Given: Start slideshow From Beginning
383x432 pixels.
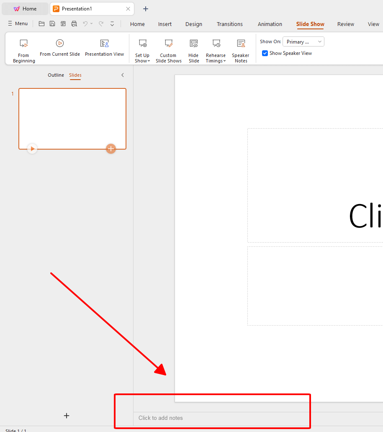Looking at the screenshot, I should pyautogui.click(x=24, y=51).
